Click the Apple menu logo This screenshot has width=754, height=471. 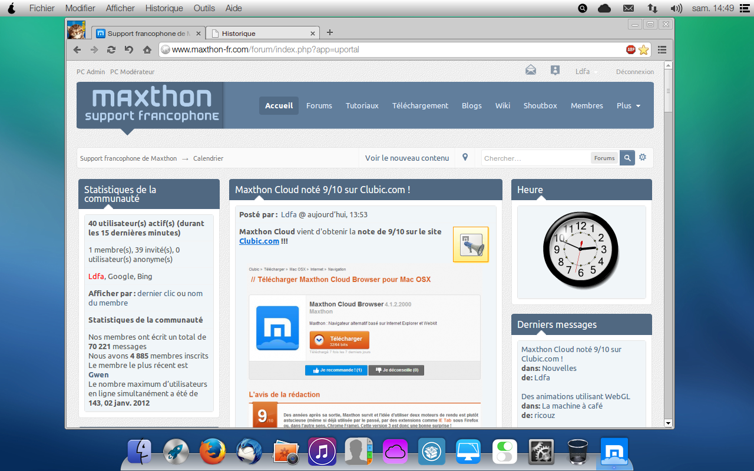(11, 8)
